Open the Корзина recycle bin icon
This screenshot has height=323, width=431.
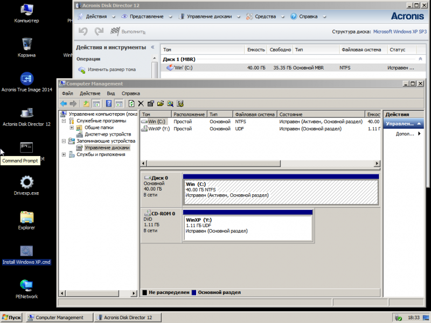26,48
